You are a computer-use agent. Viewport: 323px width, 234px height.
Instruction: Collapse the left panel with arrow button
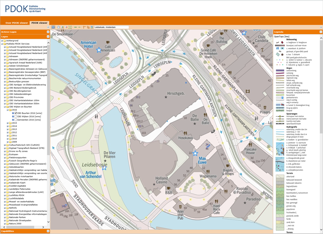click(x=48, y=27)
